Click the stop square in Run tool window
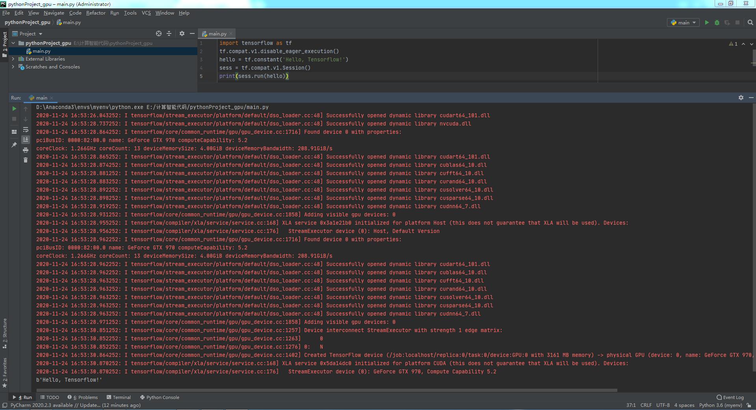The image size is (756, 410). [x=14, y=119]
